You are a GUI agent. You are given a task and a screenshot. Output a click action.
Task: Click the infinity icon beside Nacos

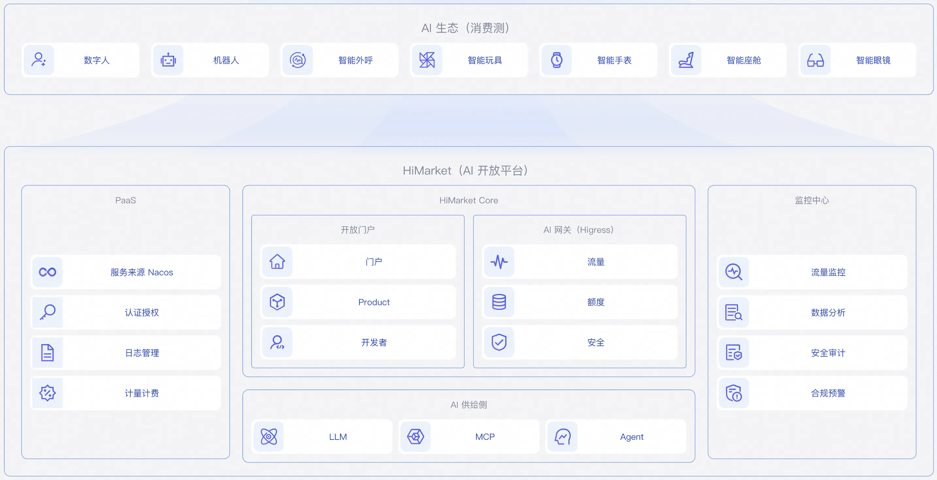(47, 272)
